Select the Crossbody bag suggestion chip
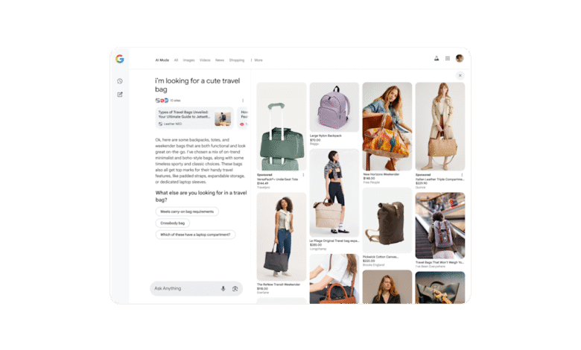 click(172, 223)
